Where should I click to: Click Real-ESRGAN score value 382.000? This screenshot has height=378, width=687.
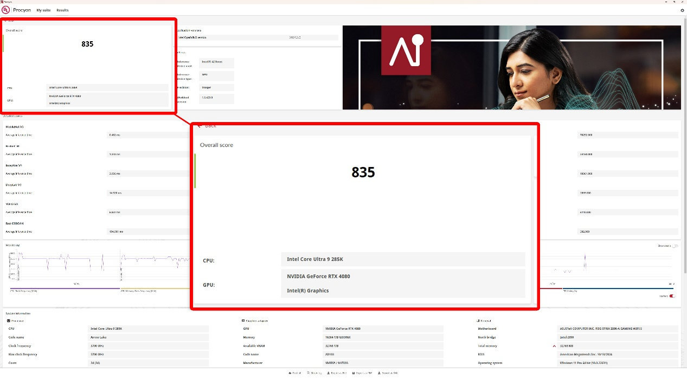[x=628, y=232]
